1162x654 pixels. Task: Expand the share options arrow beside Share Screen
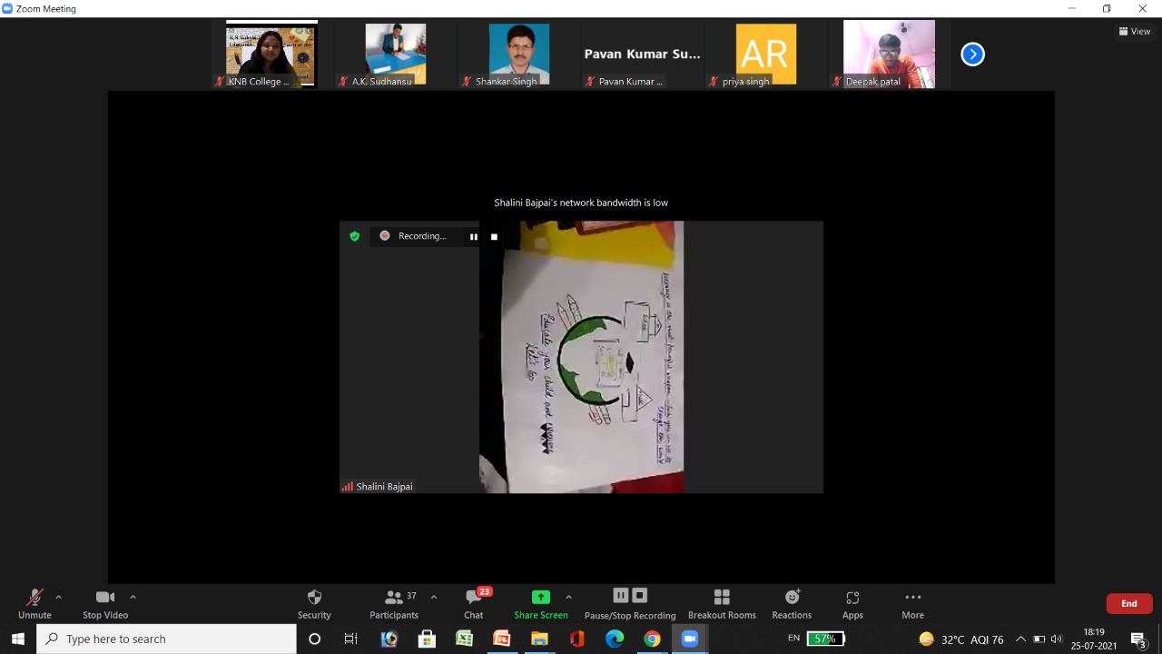(568, 597)
